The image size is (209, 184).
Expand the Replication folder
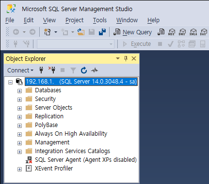19,117
